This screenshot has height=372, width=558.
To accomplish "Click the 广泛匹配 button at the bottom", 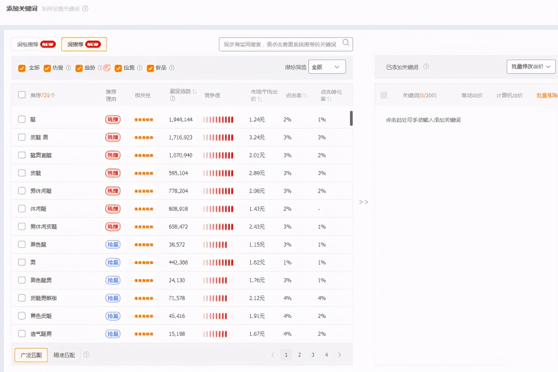I will click(31, 355).
